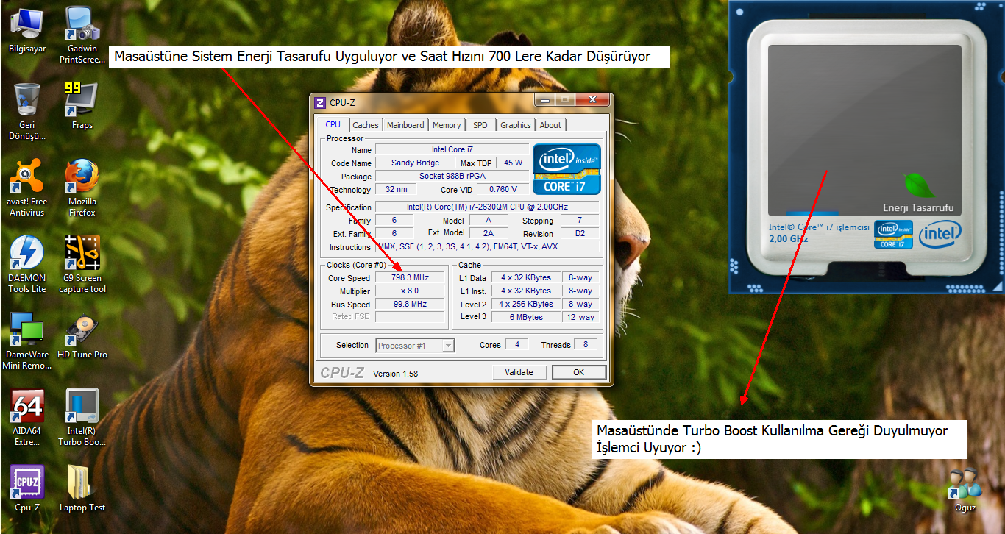This screenshot has height=534, width=1005.
Task: Click the Intel logo on Turbo Boost gadget
Action: coord(940,234)
